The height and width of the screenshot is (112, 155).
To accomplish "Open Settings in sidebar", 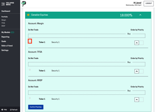I will (x=5, y=50).
